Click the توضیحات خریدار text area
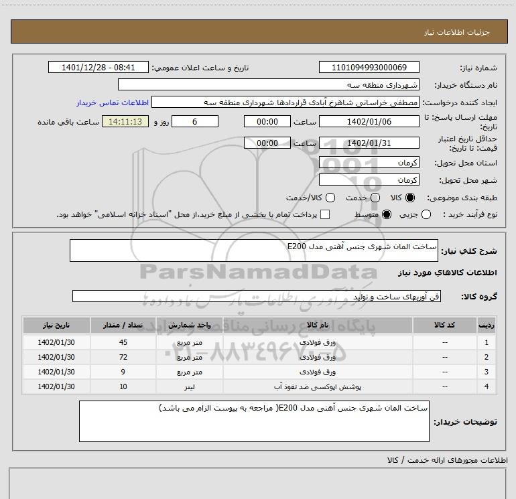The height and width of the screenshot is (499, 516). (254, 421)
